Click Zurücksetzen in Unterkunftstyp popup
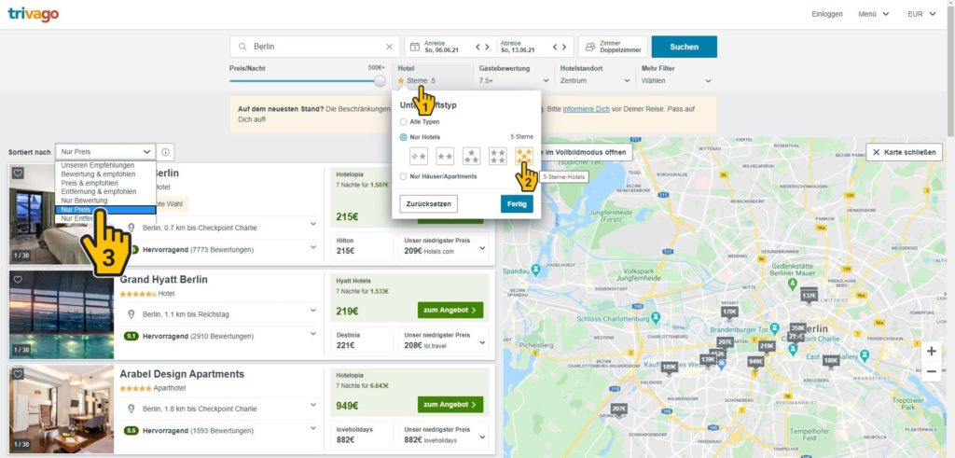955x458 pixels. pos(429,204)
